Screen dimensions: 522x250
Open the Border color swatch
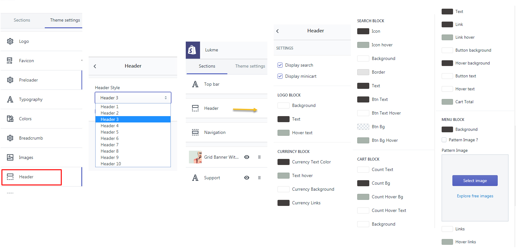pos(363,72)
